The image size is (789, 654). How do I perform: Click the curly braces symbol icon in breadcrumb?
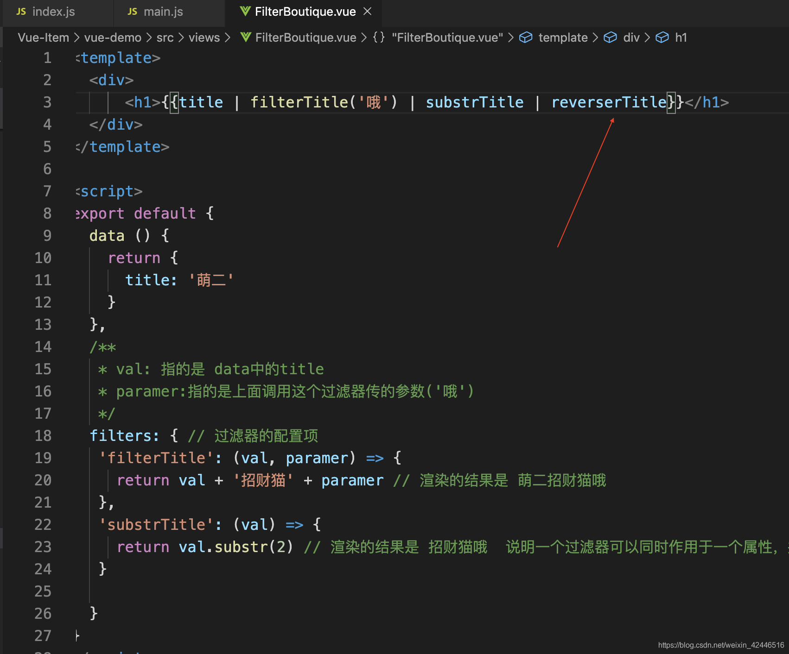(x=379, y=37)
